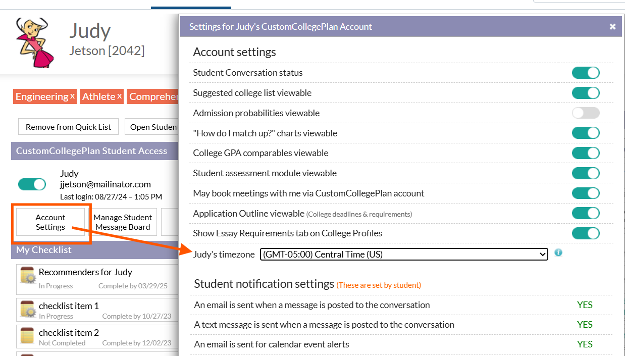Close the Settings dialog with the X
Viewport: 625px width, 356px height.
(x=612, y=27)
